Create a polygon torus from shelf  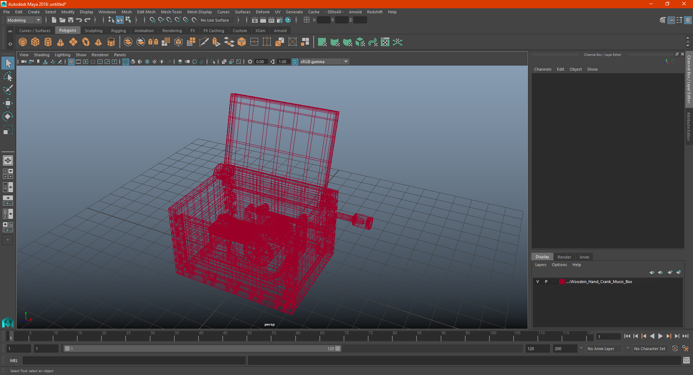click(x=86, y=42)
